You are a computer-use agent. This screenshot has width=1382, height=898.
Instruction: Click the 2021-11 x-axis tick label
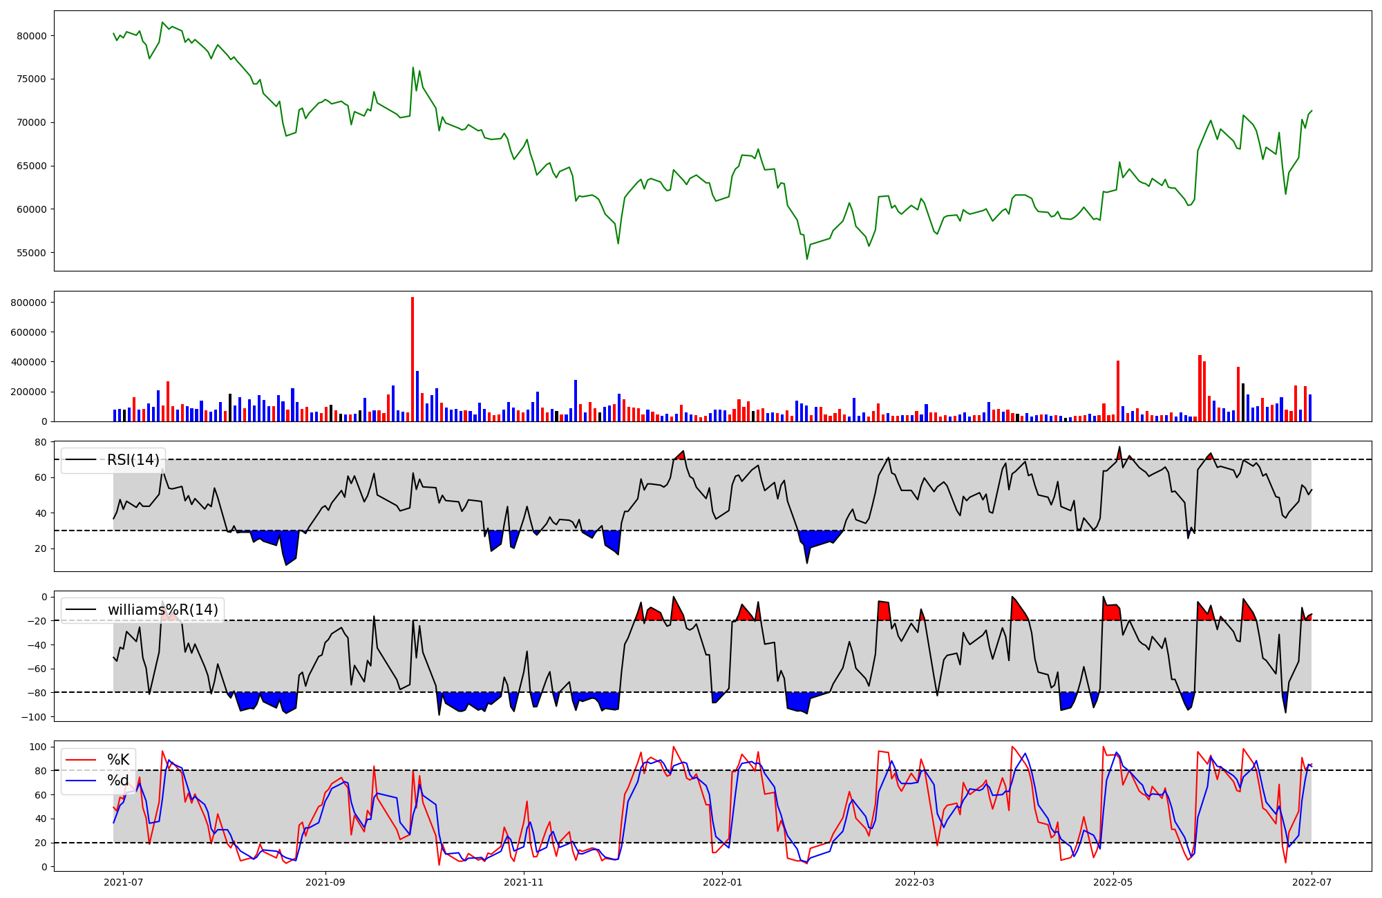(524, 882)
